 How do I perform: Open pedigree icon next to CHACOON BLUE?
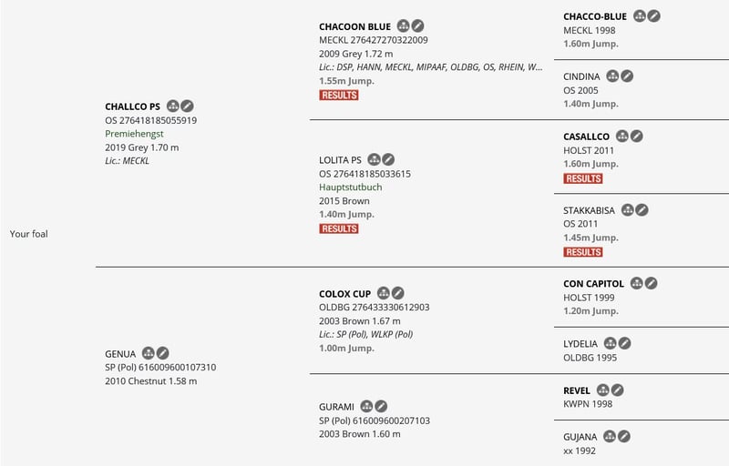[404, 26]
